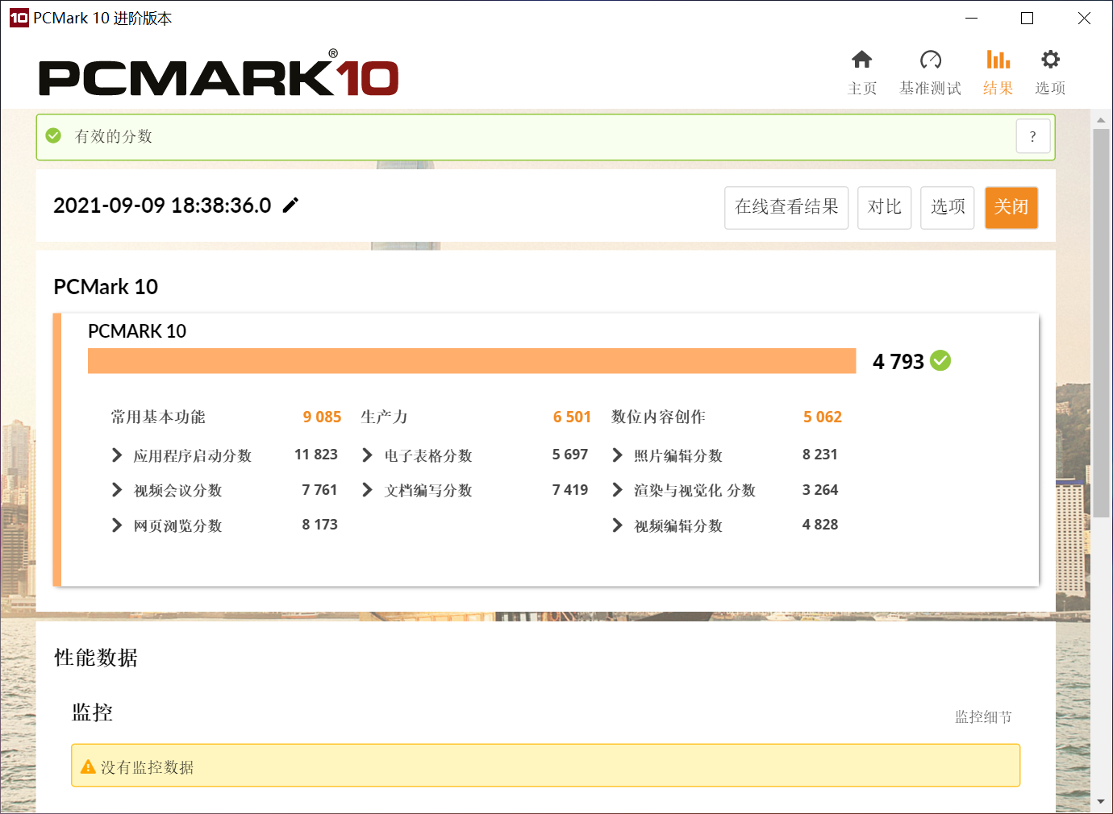Open the 监控细节 link
This screenshot has height=814, width=1113.
(x=983, y=717)
